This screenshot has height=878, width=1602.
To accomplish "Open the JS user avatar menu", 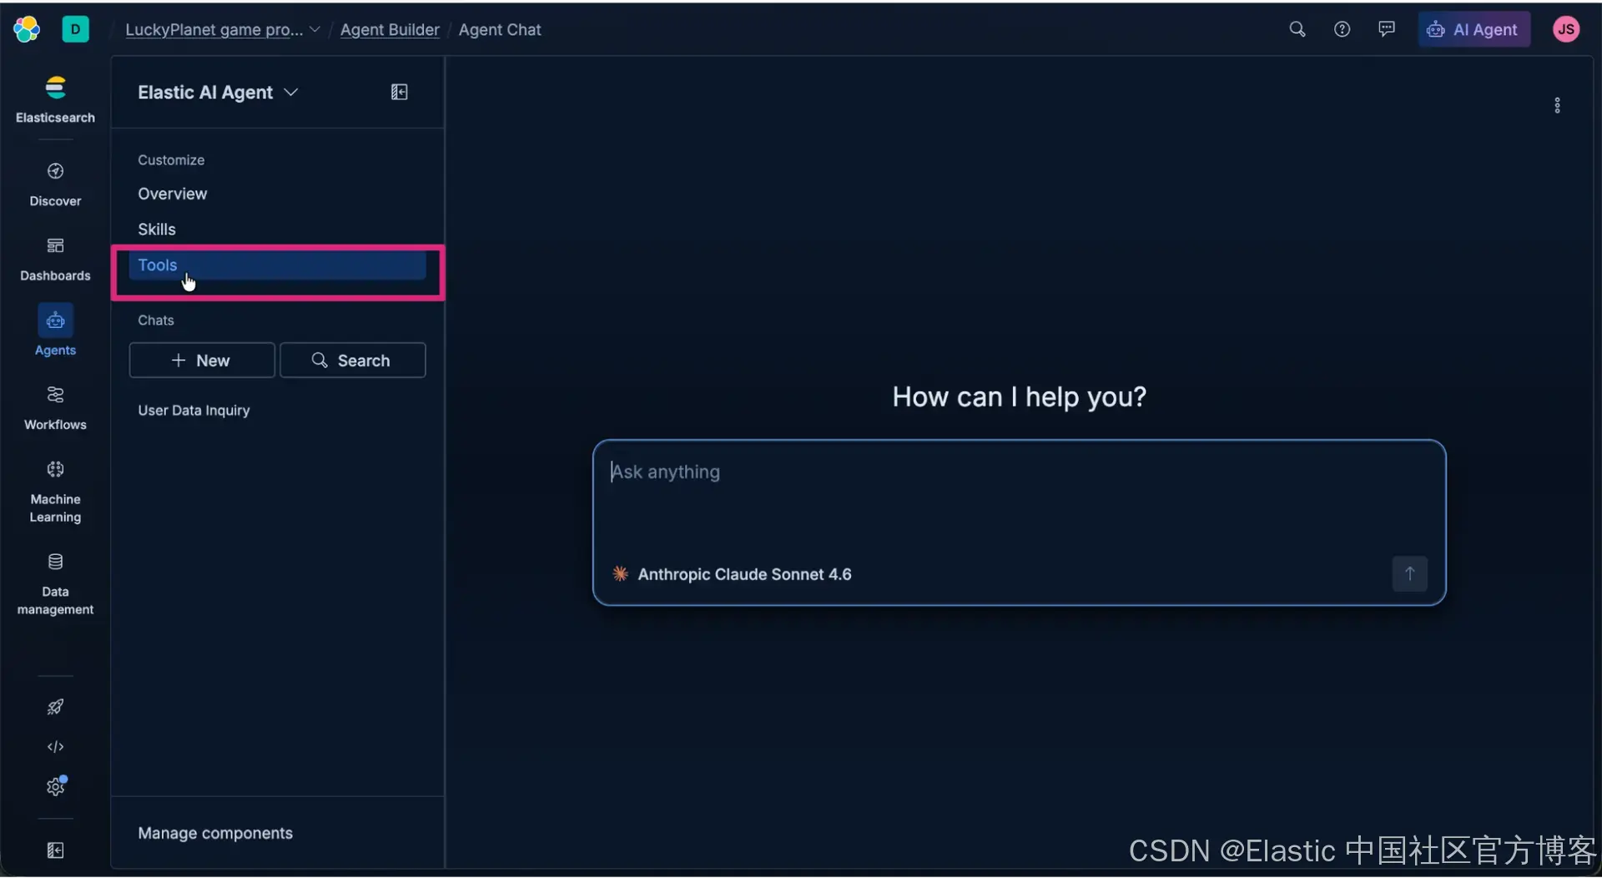I will 1566,29.
